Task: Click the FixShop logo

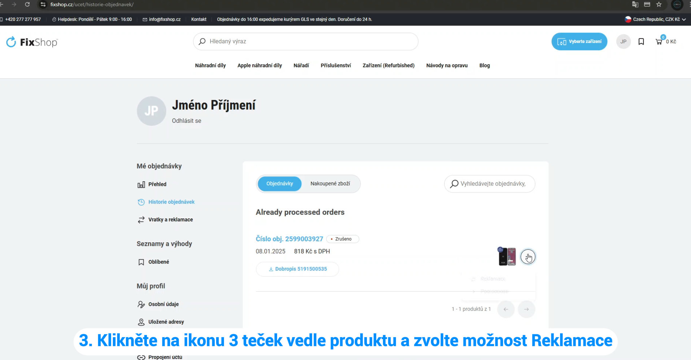Action: pyautogui.click(x=32, y=42)
